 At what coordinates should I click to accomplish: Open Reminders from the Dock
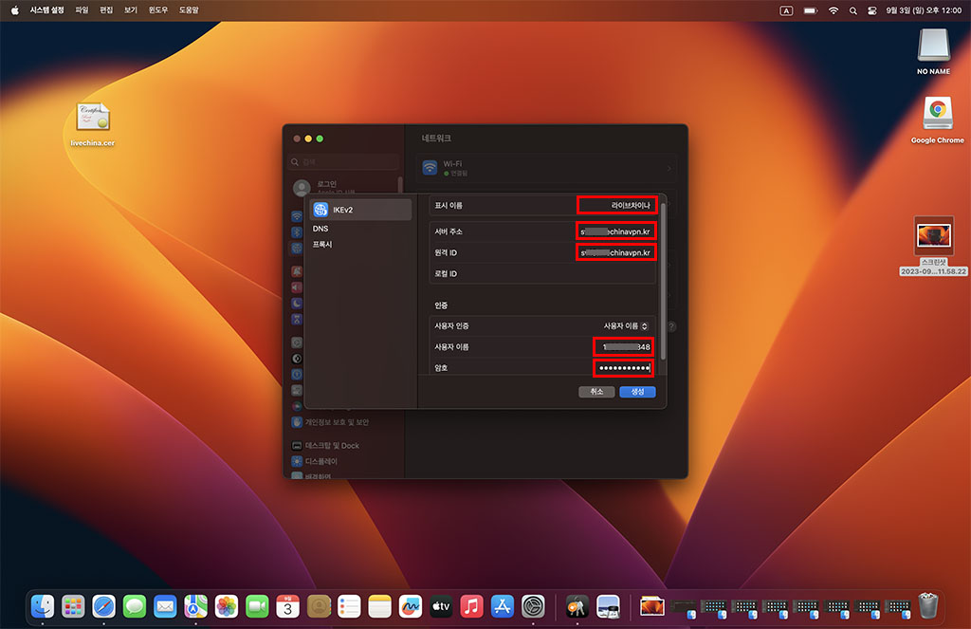click(349, 606)
